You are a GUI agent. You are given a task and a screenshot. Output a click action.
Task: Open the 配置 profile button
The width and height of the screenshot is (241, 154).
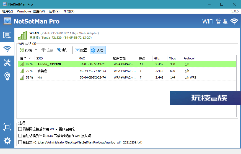pos(81,50)
